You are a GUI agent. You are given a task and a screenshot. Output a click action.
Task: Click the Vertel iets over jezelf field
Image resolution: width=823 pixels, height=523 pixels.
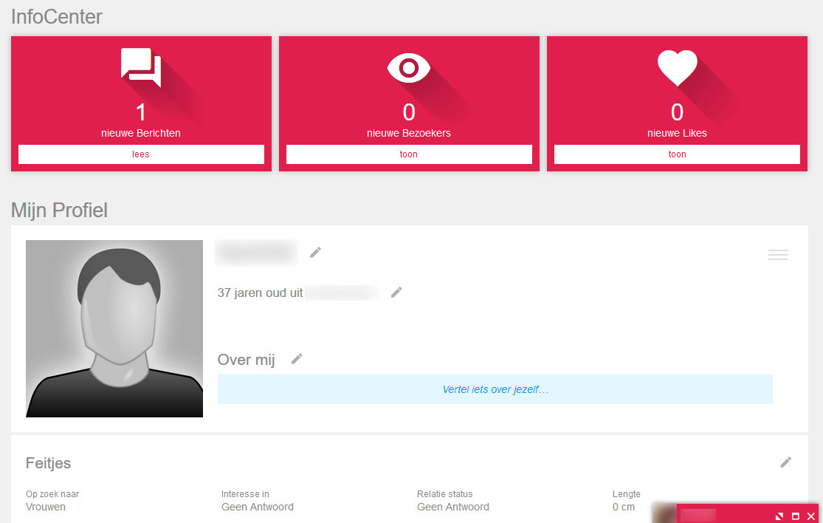pos(495,389)
